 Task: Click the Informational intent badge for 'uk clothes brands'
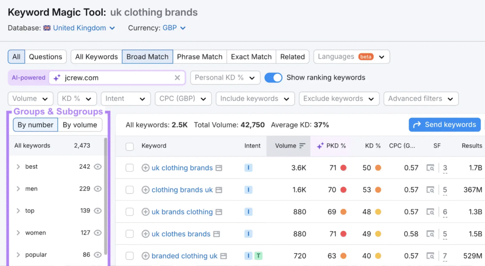point(248,234)
